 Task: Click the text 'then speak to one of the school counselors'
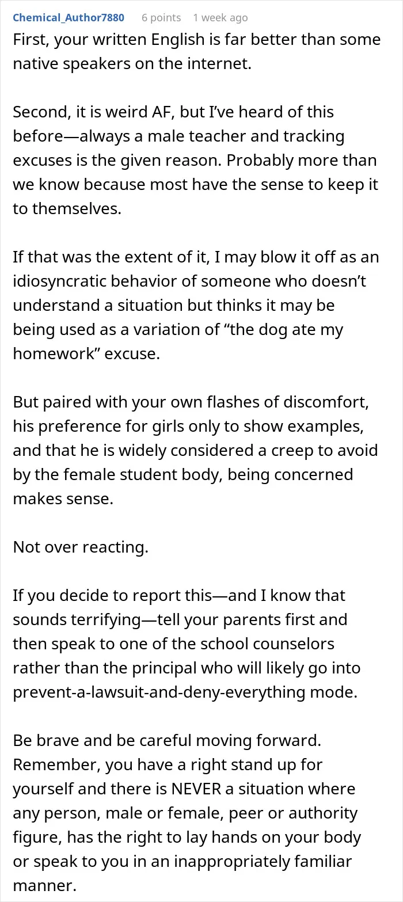click(173, 643)
